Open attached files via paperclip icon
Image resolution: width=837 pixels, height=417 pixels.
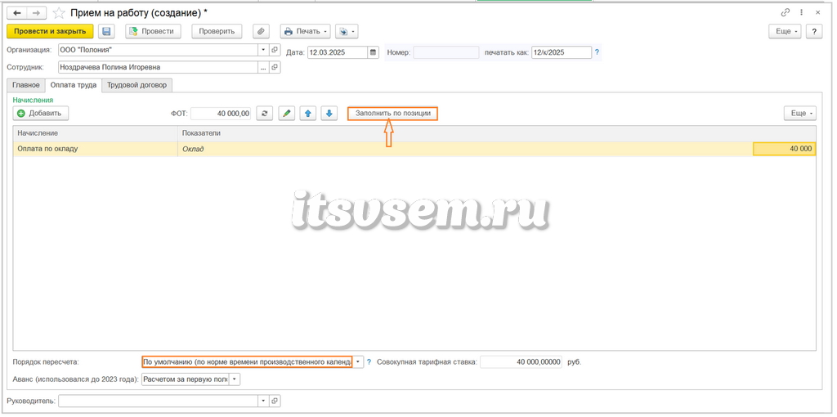pyautogui.click(x=261, y=32)
